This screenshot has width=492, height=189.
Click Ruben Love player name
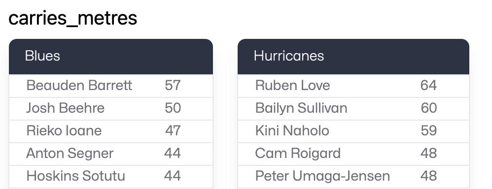(x=292, y=85)
